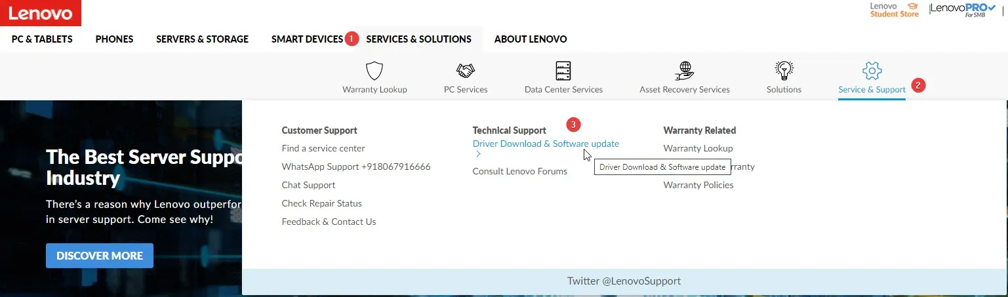The height and width of the screenshot is (297, 1008).
Task: Click Twitter @LenovoSupport banner
Action: coord(624,281)
